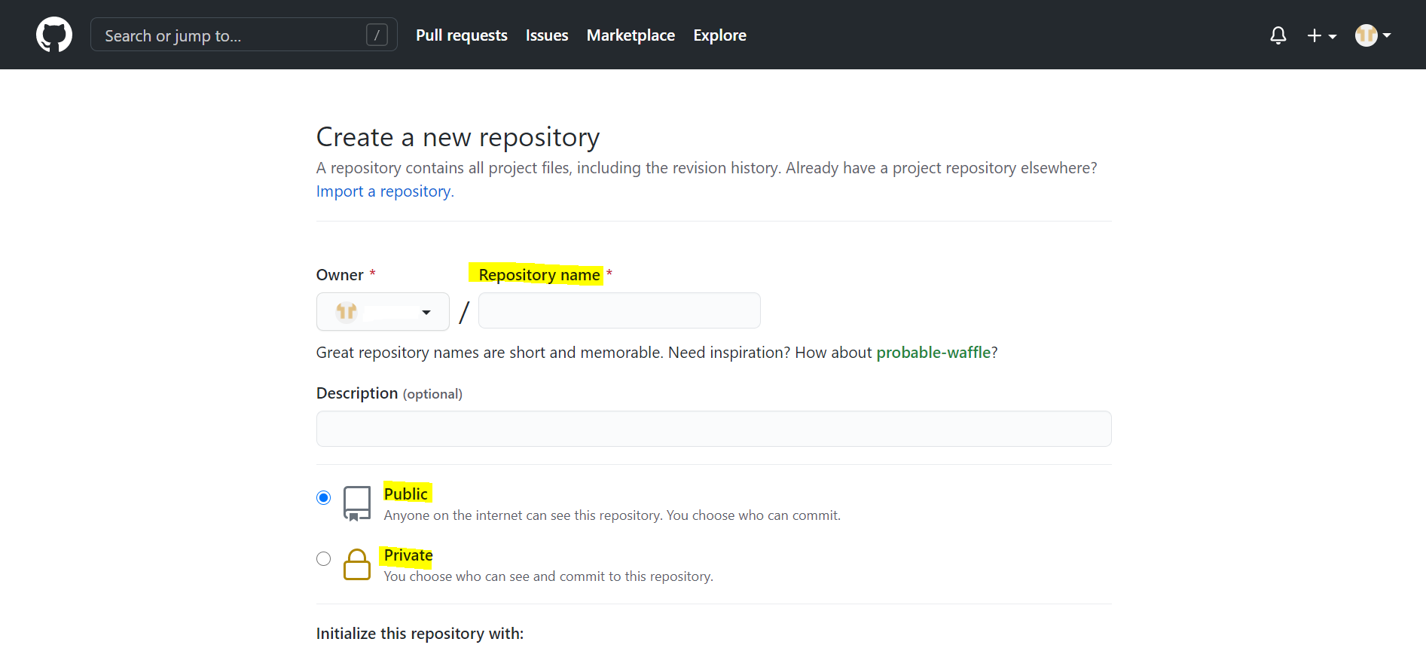Use the probable-waffle name suggestion
Viewport: 1426px width, 648px height.
click(933, 353)
